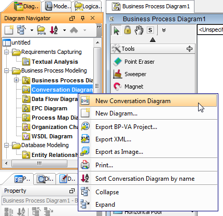Choose Collapse from the context menu

click(148, 192)
